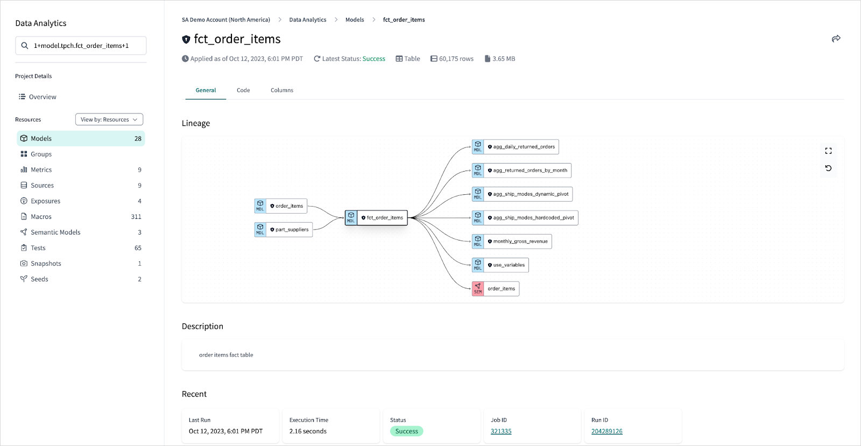Click the 3.65 MB size text

[x=504, y=59]
